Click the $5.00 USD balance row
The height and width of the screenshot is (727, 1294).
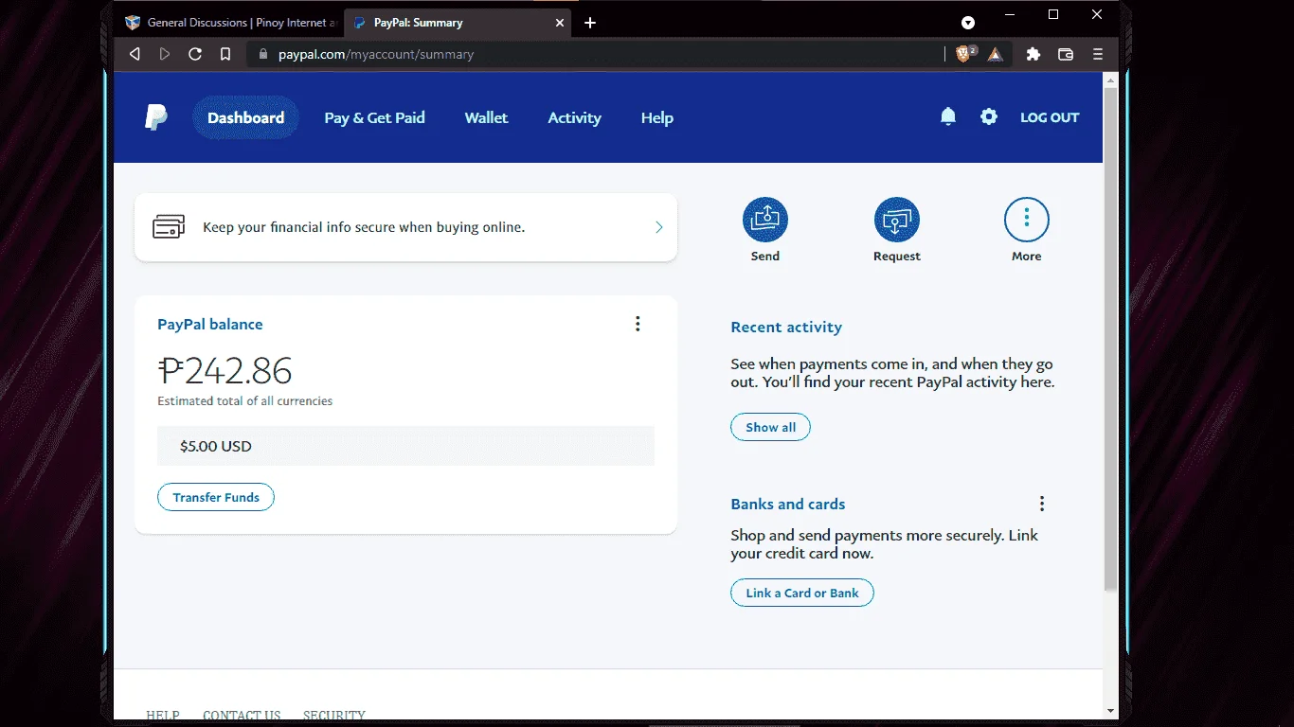405,446
